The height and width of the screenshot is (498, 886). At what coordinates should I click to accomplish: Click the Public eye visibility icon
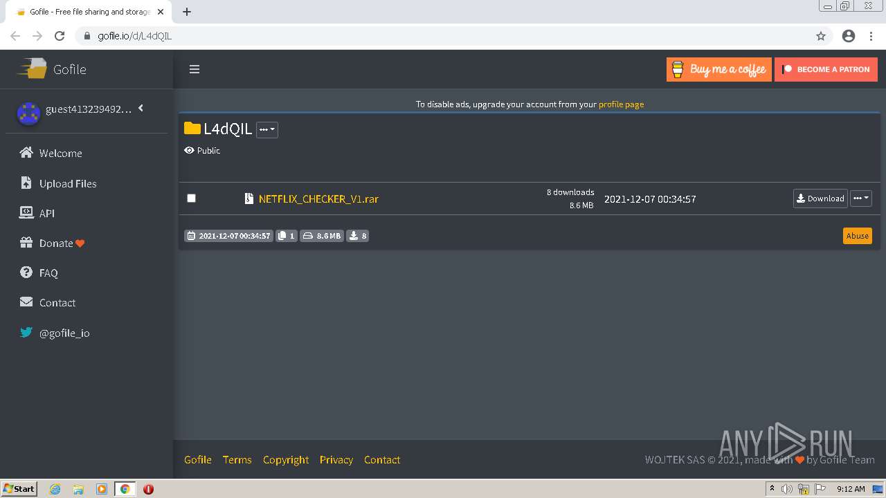pyautogui.click(x=189, y=150)
